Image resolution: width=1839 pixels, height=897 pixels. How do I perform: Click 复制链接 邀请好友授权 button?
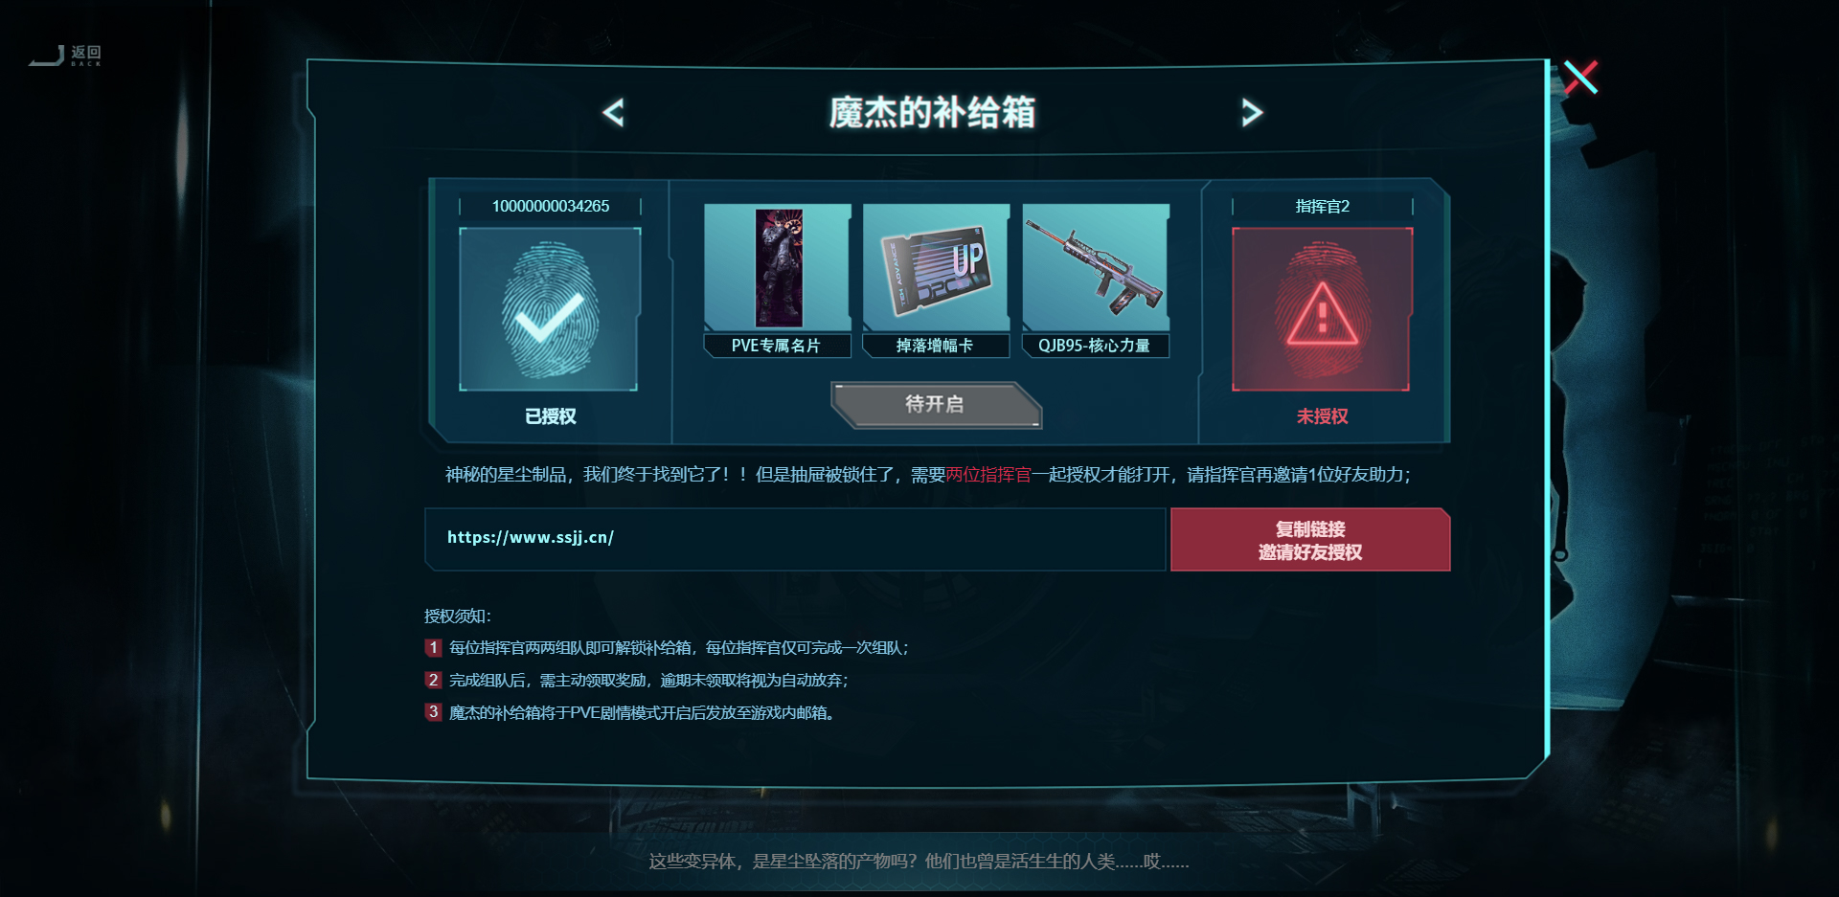[1310, 540]
